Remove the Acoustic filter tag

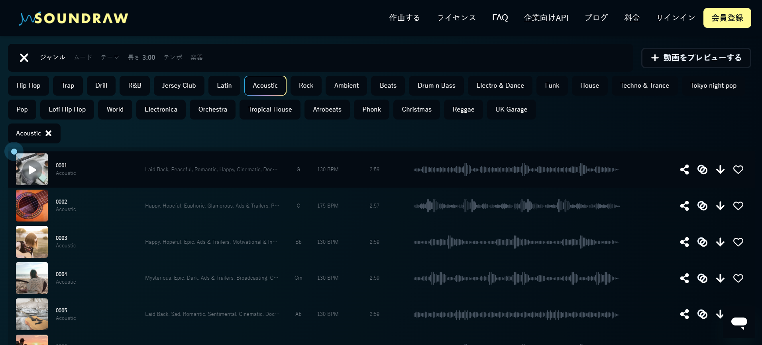pyautogui.click(x=49, y=133)
